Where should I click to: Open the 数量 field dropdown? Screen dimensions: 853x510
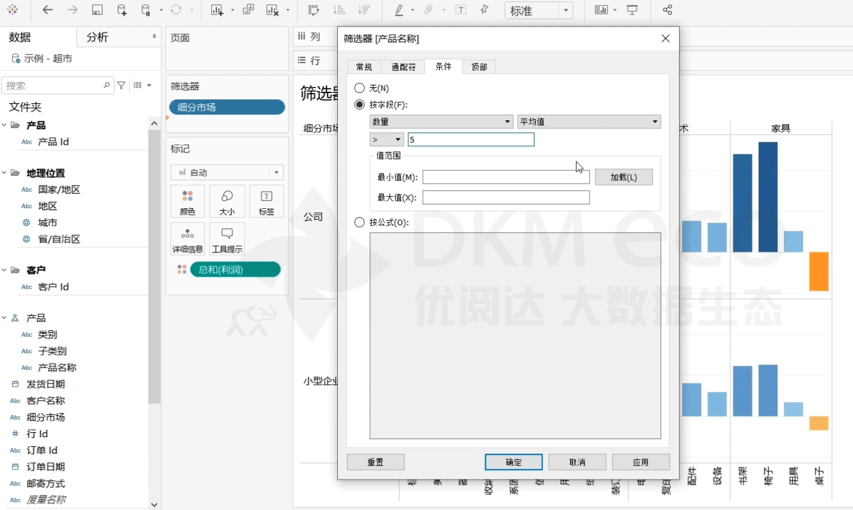(441, 121)
